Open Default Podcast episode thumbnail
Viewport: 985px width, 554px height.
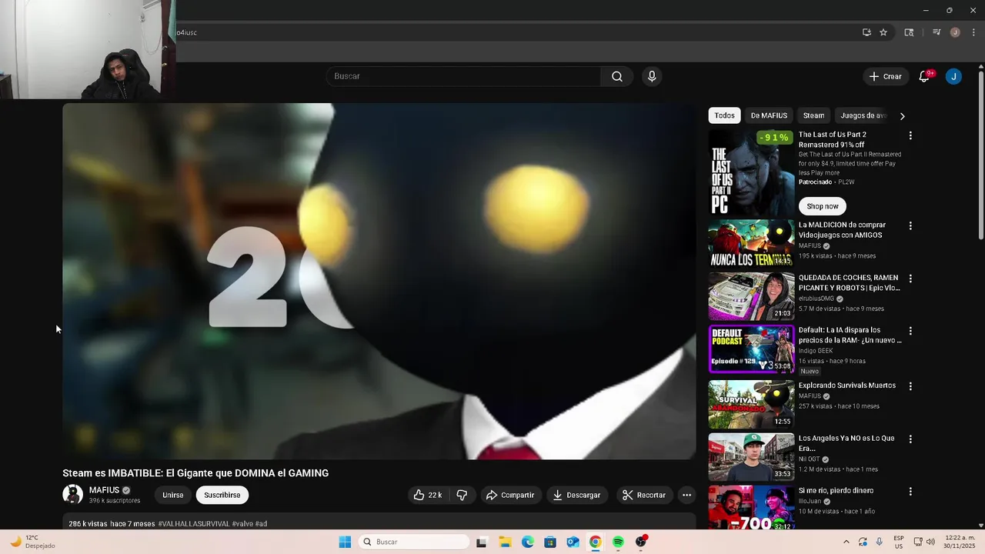(x=751, y=349)
